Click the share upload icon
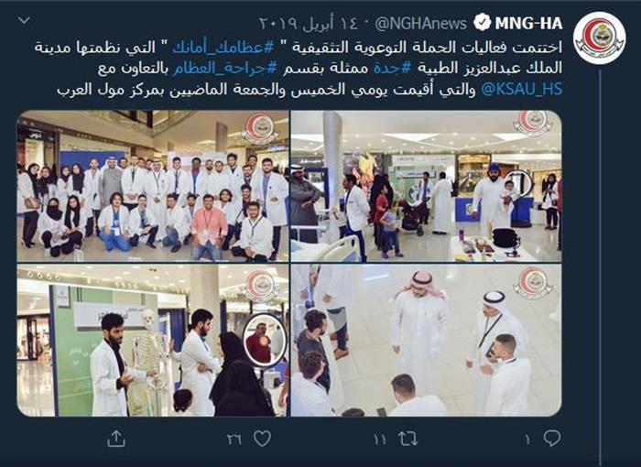This screenshot has height=467, width=641. 116,439
